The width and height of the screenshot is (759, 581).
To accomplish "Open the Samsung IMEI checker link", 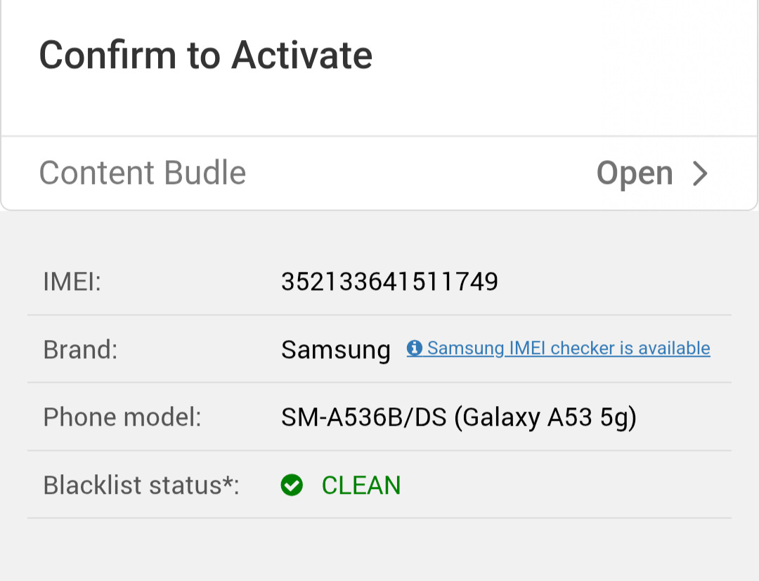I will click(568, 348).
